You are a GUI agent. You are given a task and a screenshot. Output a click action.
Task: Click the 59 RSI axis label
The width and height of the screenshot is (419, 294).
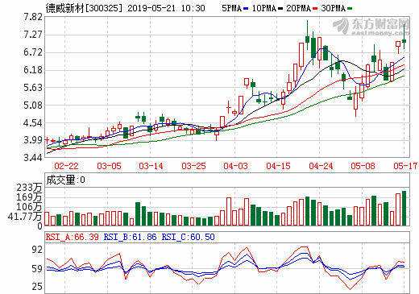click(37, 269)
